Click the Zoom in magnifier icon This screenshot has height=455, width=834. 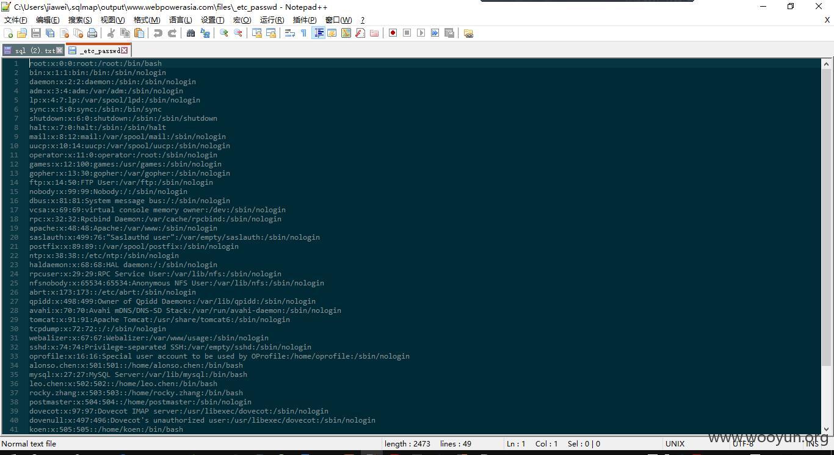click(x=224, y=33)
